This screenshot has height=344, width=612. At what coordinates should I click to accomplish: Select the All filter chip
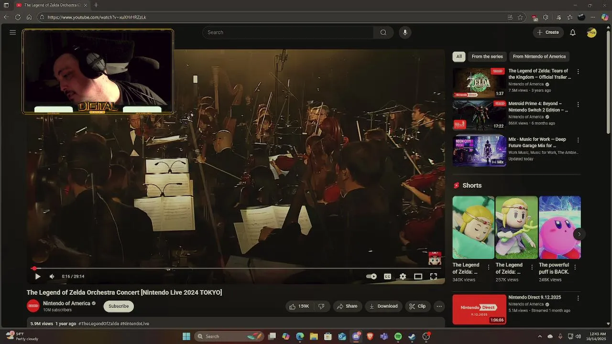(459, 56)
